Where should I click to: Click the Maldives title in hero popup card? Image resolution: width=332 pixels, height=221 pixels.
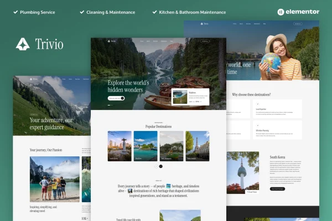click(192, 93)
